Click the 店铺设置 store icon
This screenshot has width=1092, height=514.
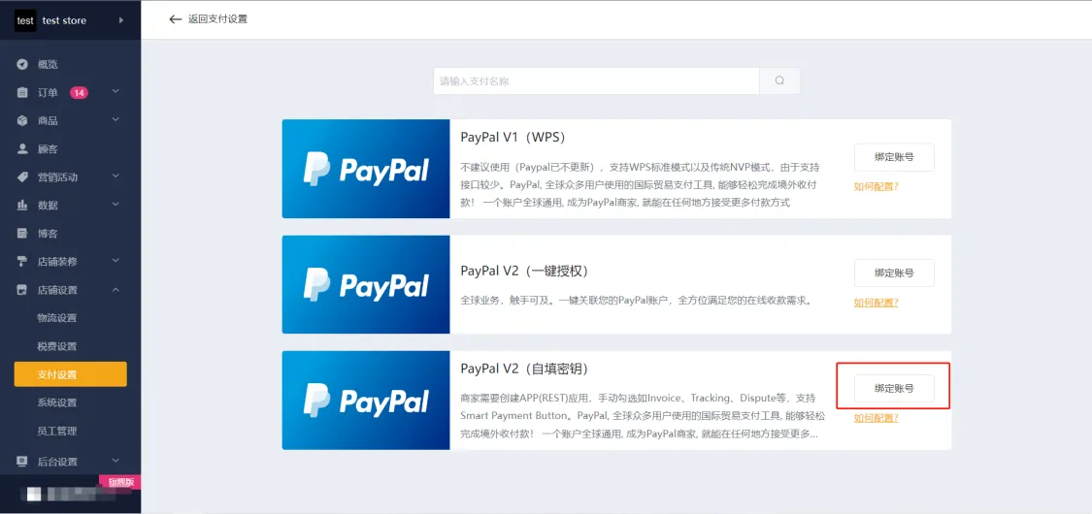22,290
